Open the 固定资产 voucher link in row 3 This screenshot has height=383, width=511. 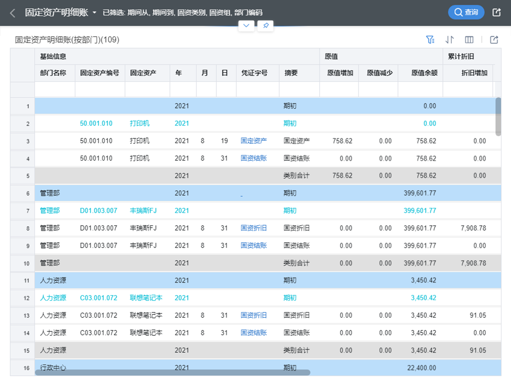coord(254,141)
